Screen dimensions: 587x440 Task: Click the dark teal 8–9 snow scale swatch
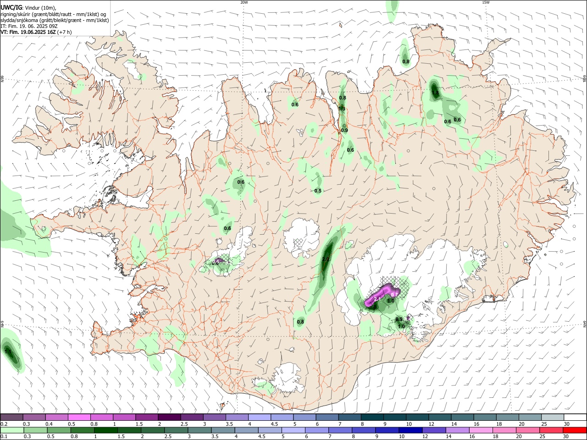pyautogui.click(x=371, y=418)
